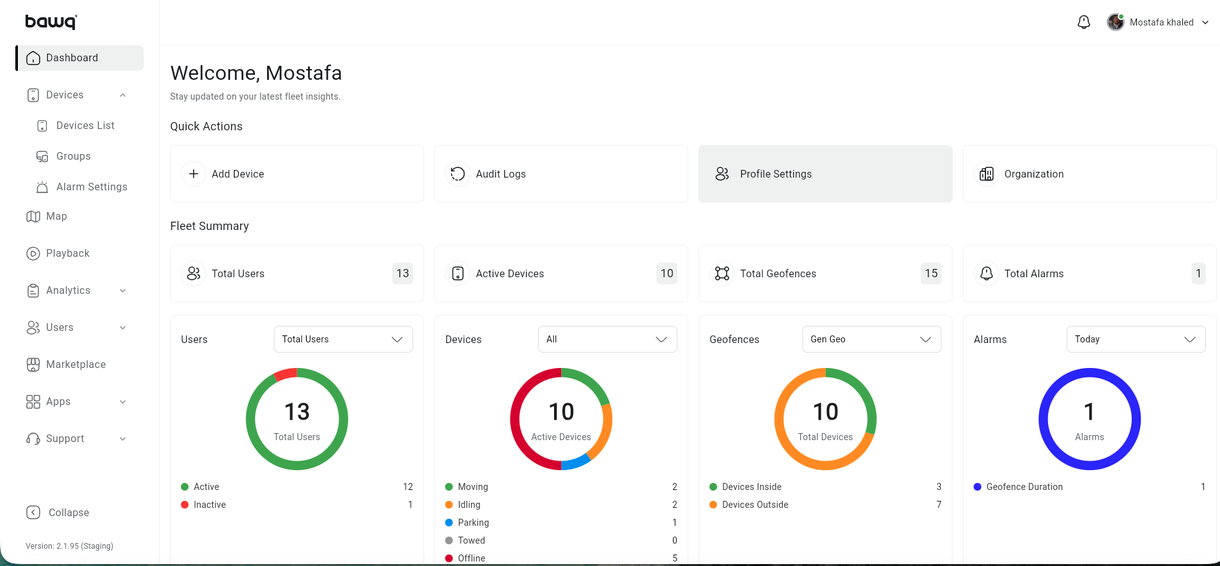
Task: Click the Active Devices card icon
Action: [458, 273]
